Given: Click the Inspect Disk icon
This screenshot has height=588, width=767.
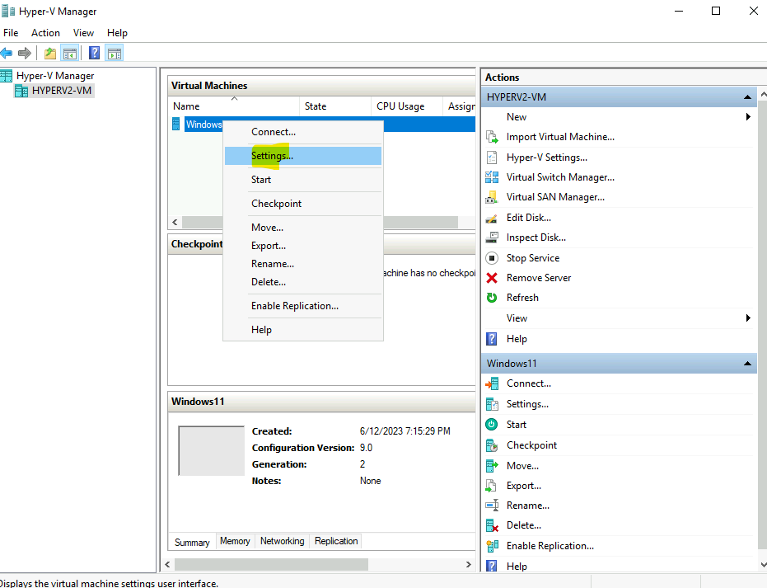Looking at the screenshot, I should pos(492,238).
